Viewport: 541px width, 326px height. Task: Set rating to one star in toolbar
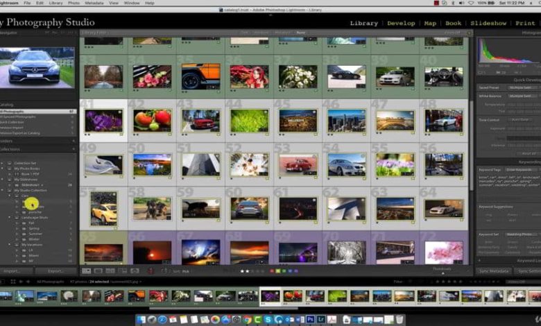click(x=242, y=271)
